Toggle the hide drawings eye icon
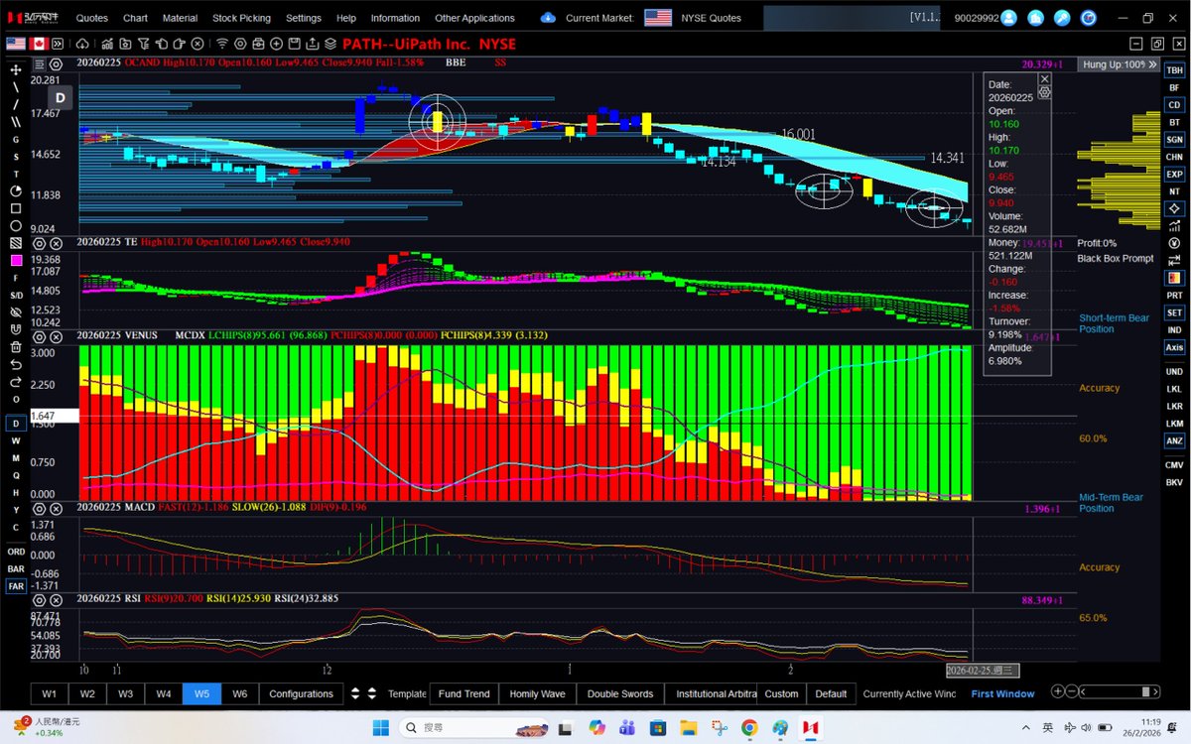Screen dimensions: 1191x744 pos(16,311)
